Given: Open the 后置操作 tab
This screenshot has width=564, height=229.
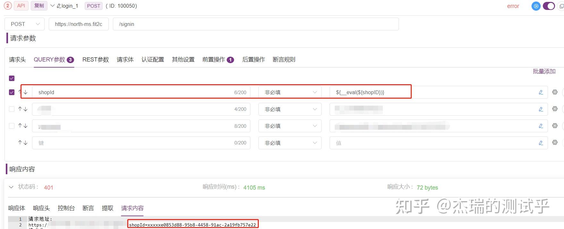Looking at the screenshot, I should (x=253, y=60).
